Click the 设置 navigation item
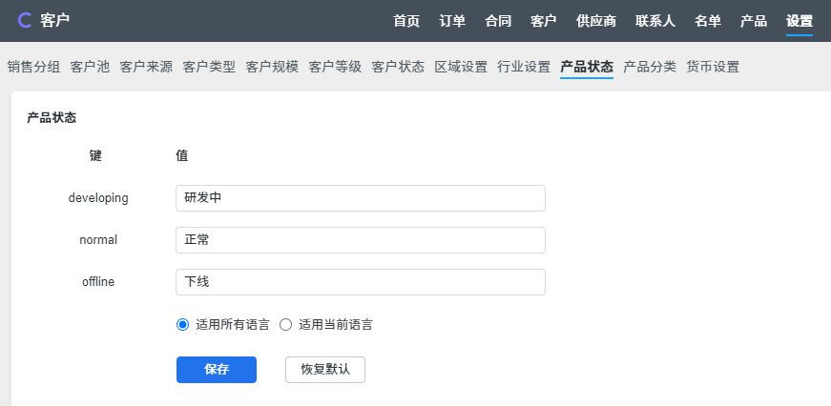 pos(800,20)
